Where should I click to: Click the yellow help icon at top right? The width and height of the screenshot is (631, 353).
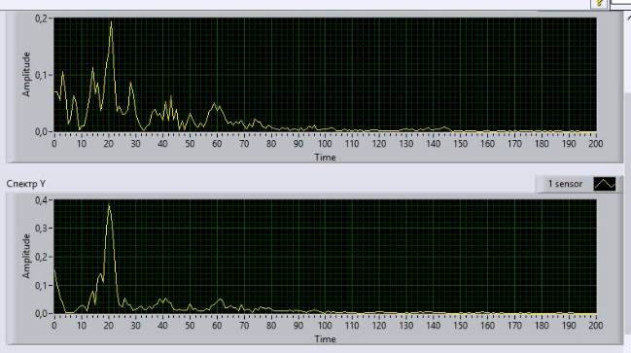coord(599,4)
